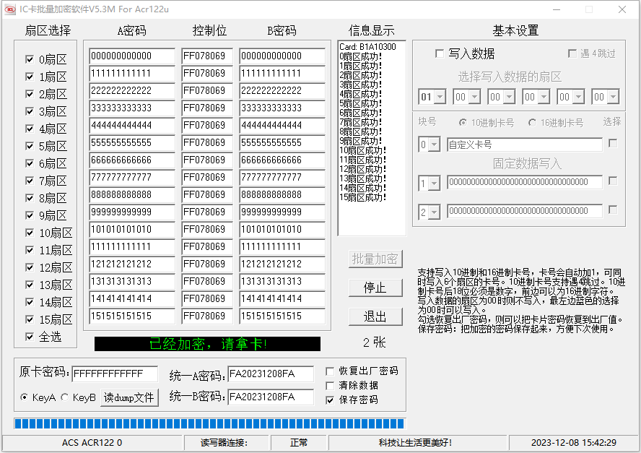Screen dimensions: 641x453
Task: Toggle the 13扇区 sector checkbox
Action: pyautogui.click(x=30, y=285)
